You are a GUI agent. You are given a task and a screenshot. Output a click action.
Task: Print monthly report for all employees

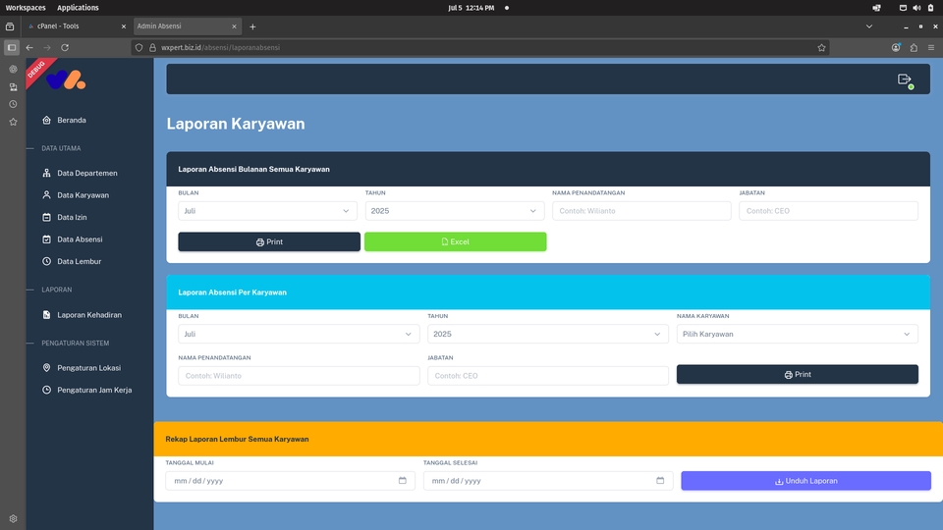tap(269, 241)
